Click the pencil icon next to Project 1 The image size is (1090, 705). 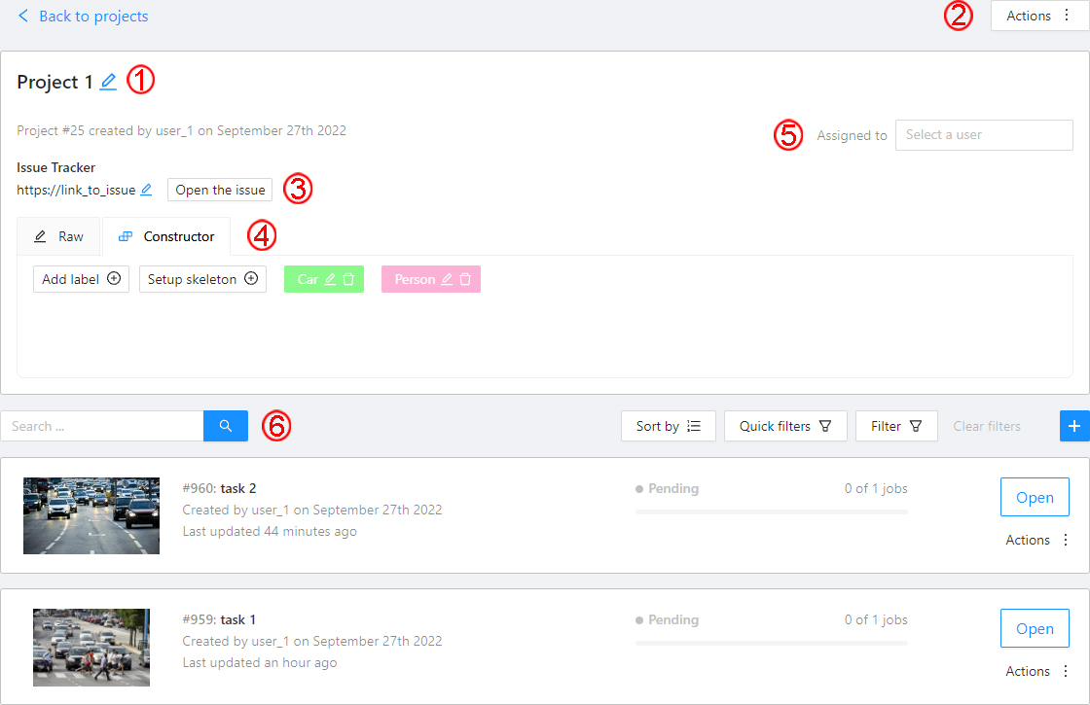108,83
